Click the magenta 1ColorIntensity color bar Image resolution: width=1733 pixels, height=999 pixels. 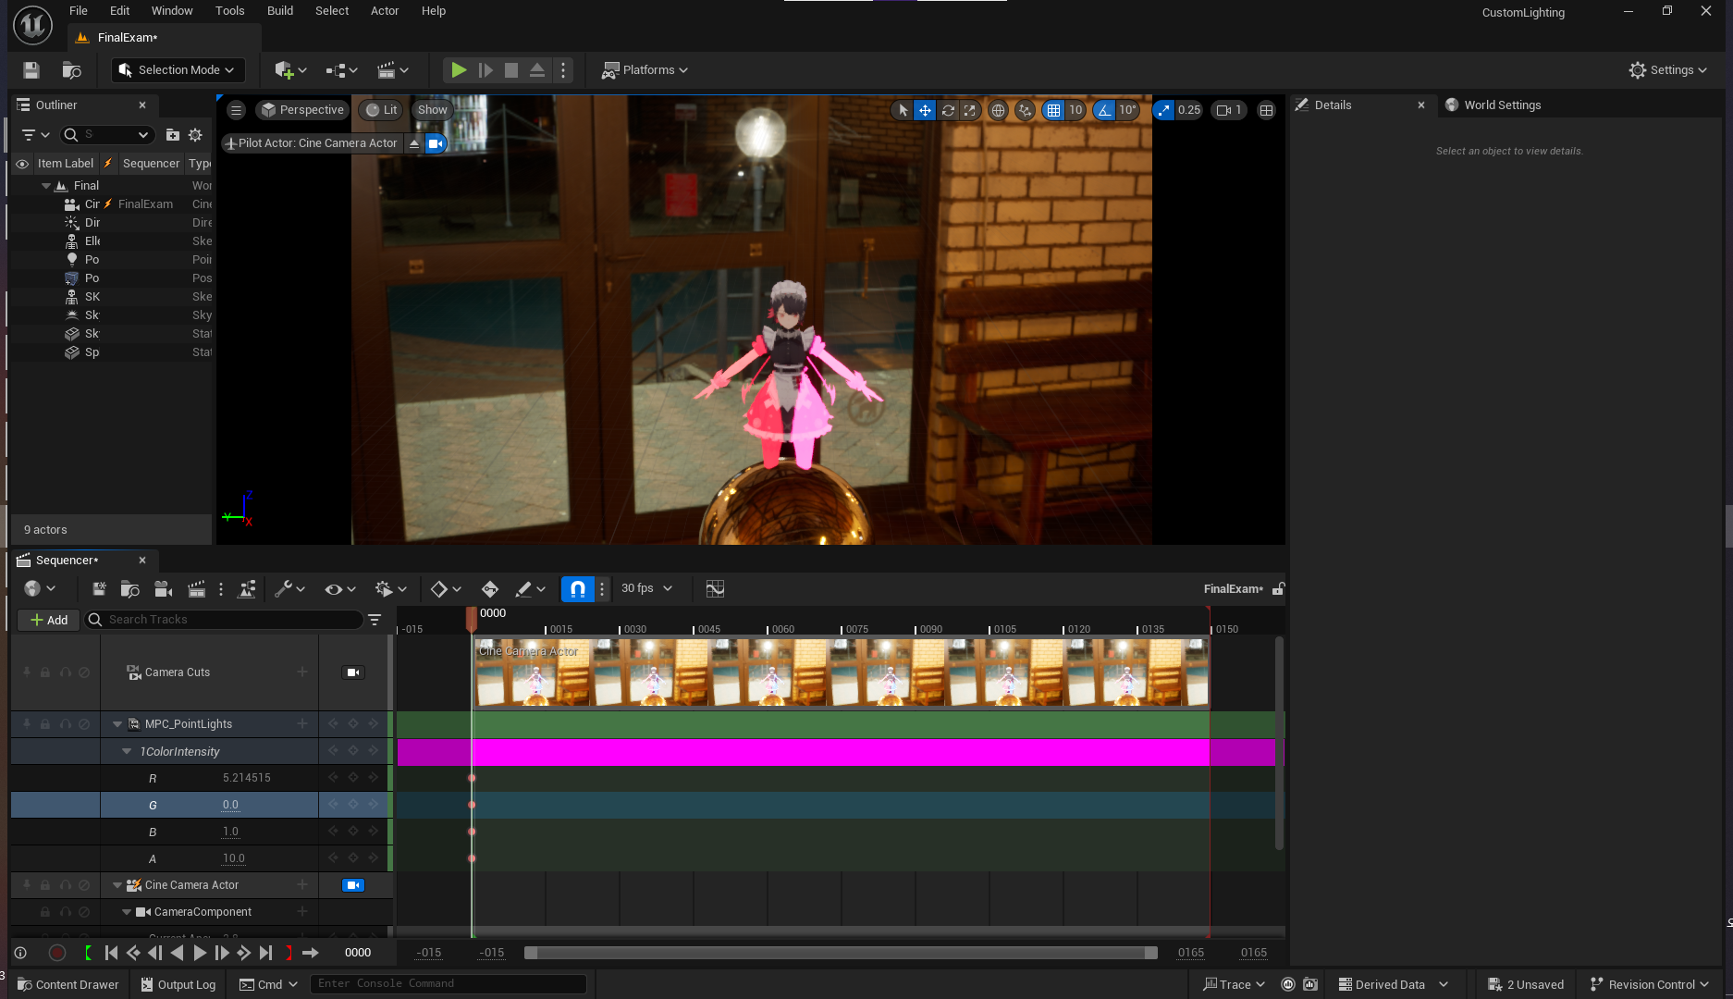coord(840,752)
